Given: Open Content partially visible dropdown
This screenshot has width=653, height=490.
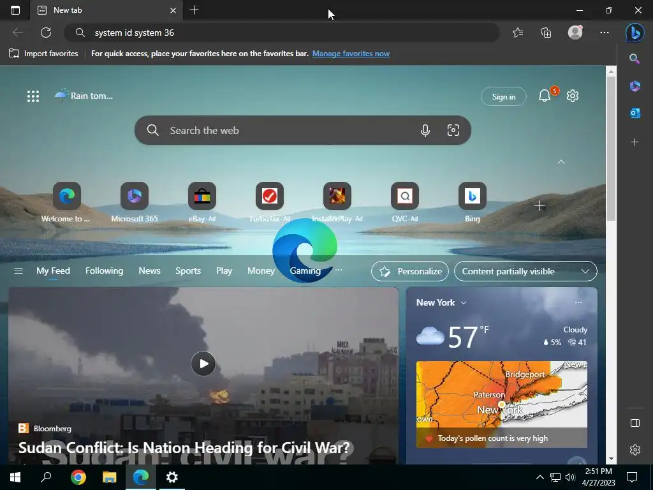Looking at the screenshot, I should [x=525, y=271].
